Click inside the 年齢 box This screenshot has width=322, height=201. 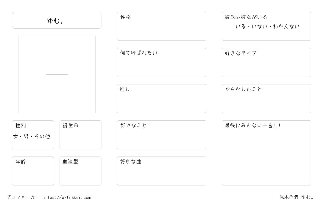(x=33, y=171)
